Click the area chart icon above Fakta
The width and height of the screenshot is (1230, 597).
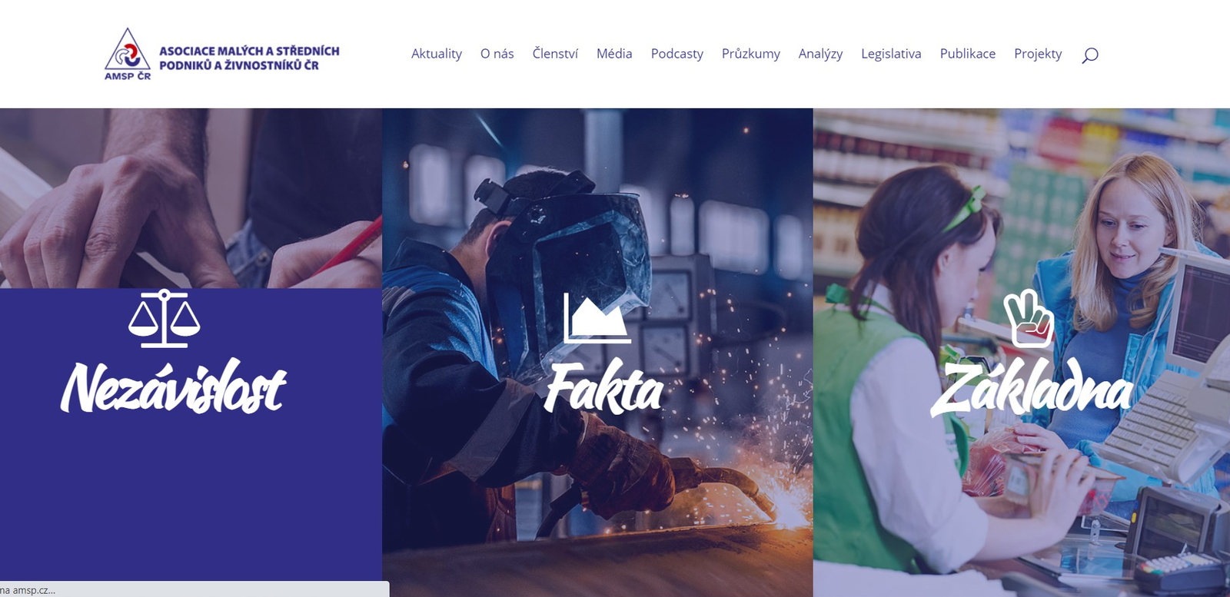597,317
